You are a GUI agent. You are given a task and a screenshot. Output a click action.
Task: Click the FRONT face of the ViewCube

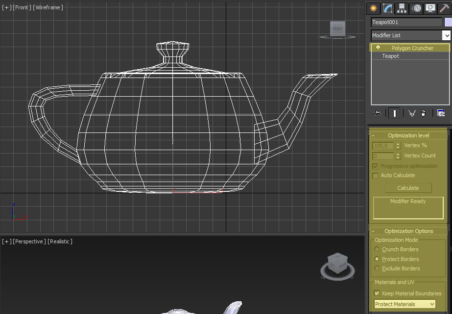tap(337, 28)
